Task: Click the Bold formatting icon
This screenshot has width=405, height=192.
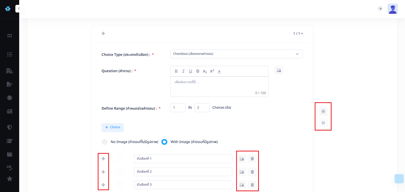Action: (176, 71)
